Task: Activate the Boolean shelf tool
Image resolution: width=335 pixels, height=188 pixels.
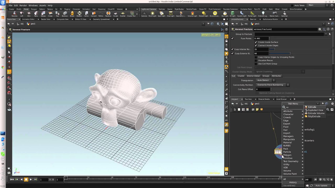Action: 65,14
